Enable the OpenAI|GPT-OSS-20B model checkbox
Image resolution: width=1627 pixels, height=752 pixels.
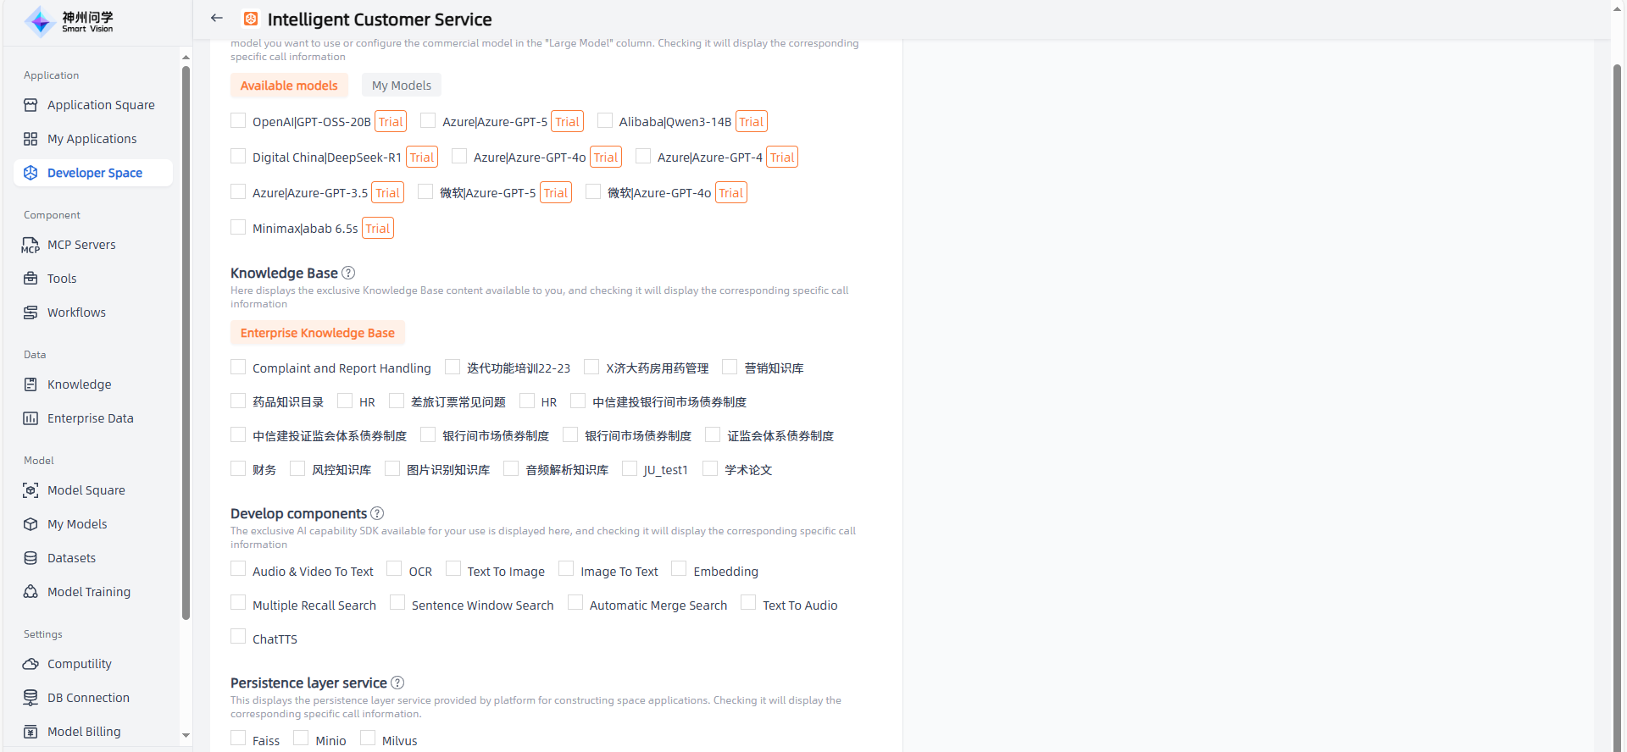[x=238, y=121]
